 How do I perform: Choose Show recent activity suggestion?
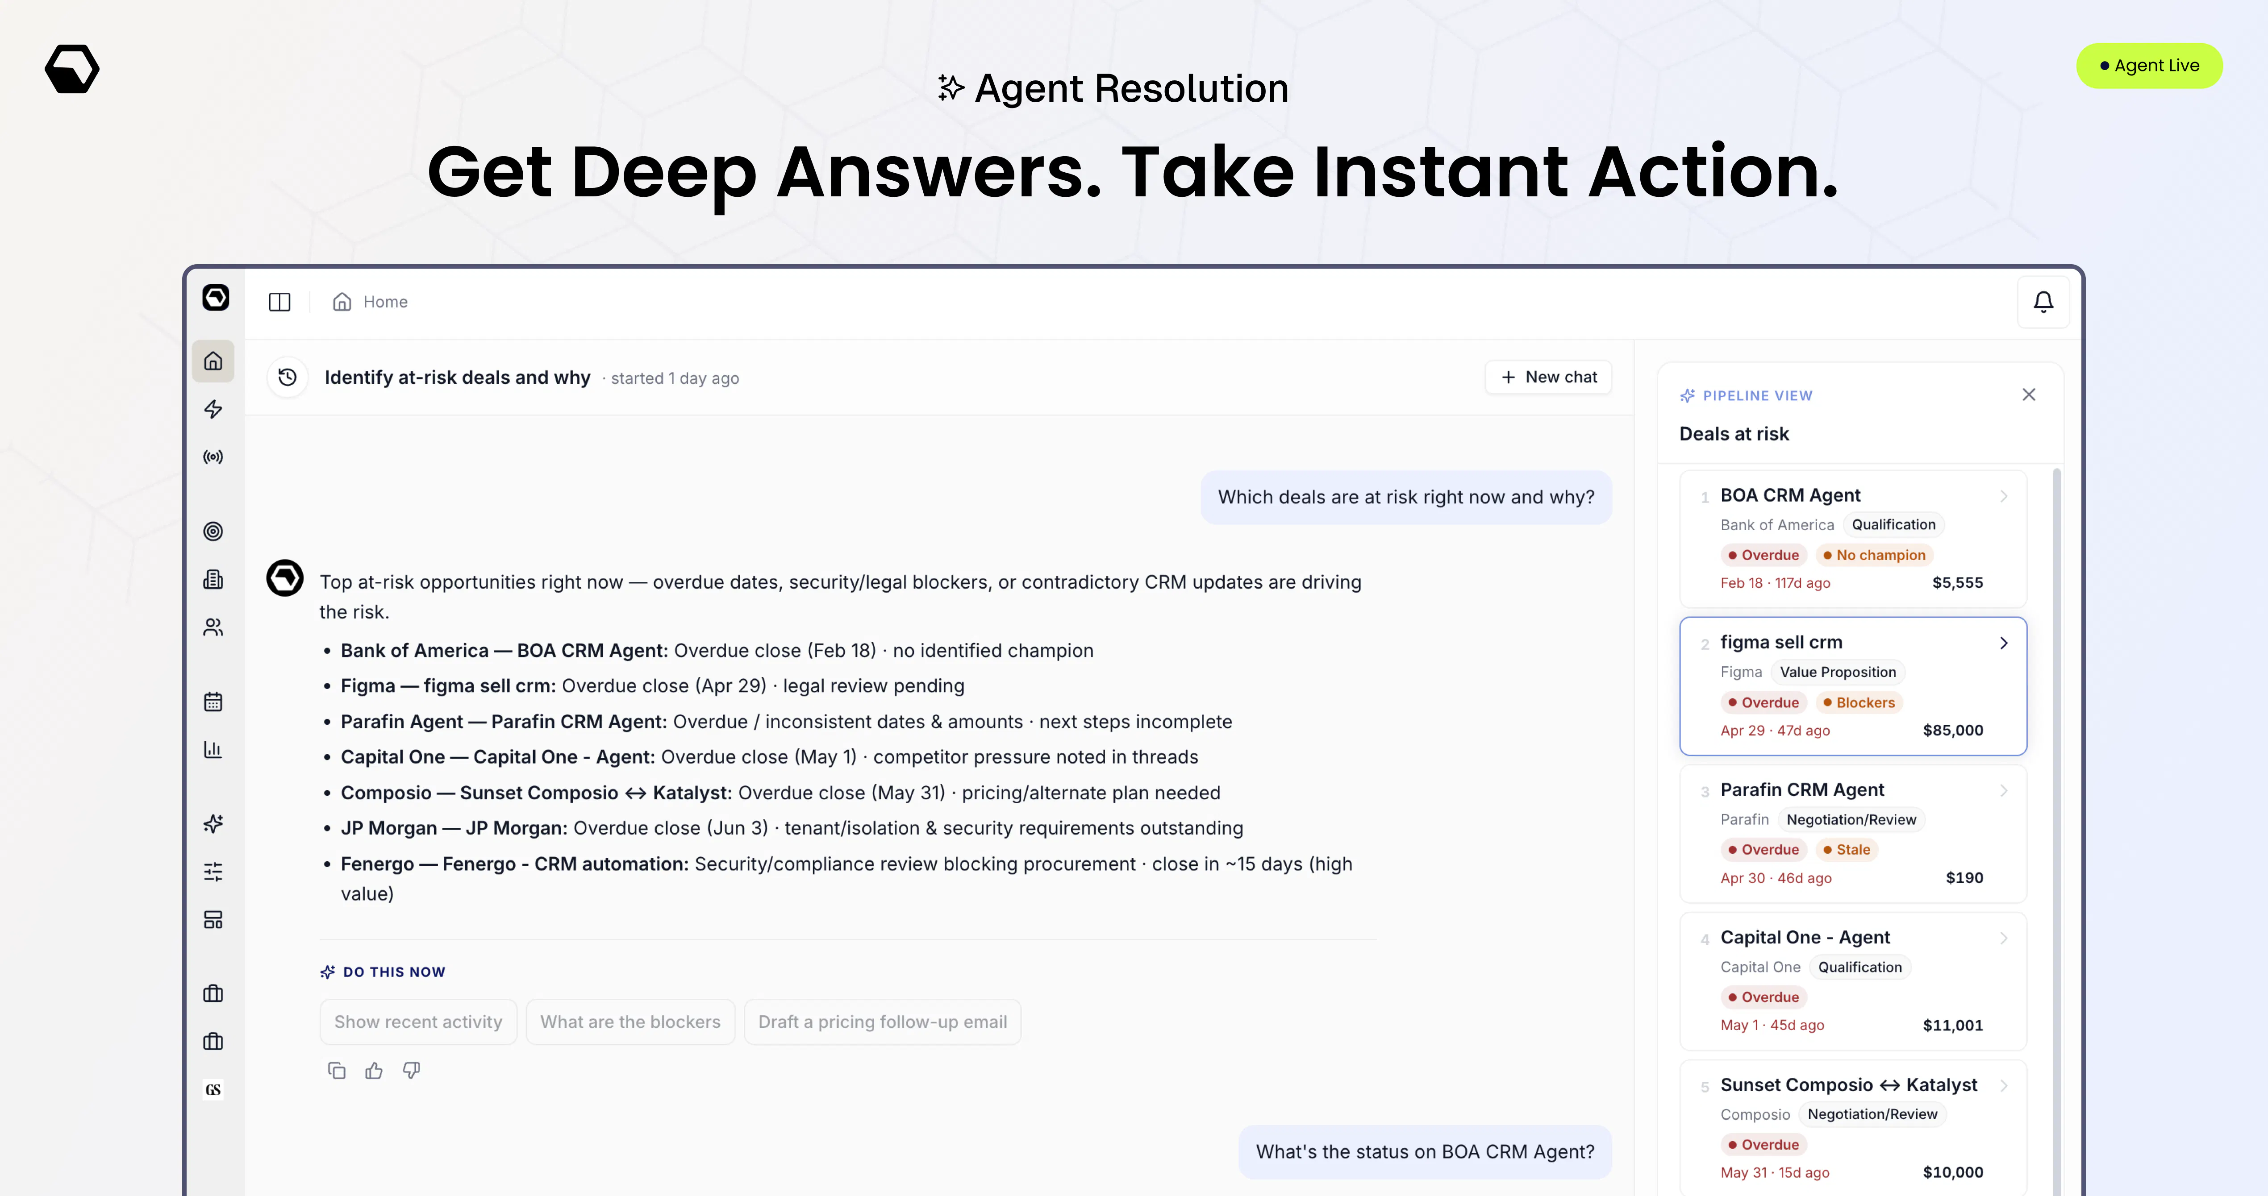pyautogui.click(x=418, y=1022)
